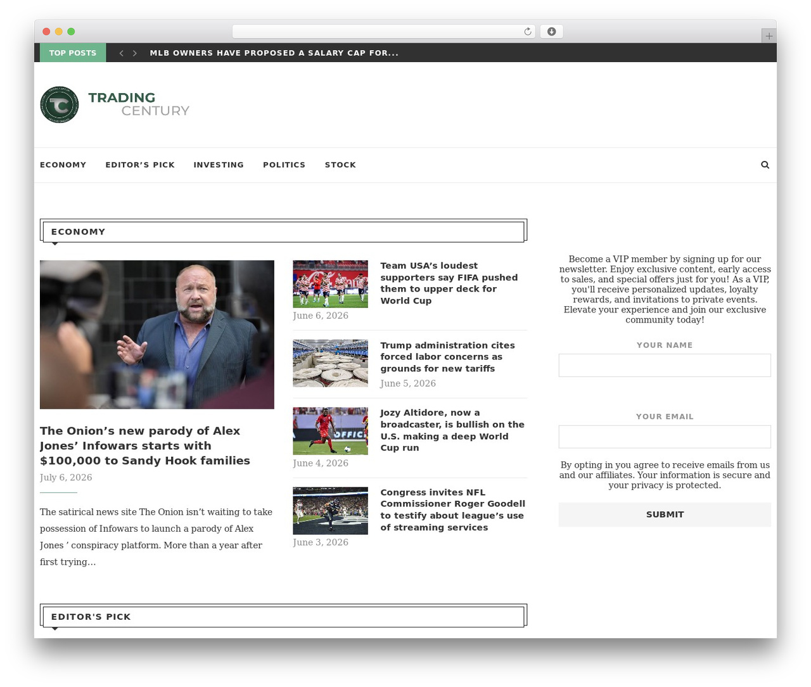Open the Team USA supporters FIFA article
The height and width of the screenshot is (687, 811).
pyautogui.click(x=449, y=283)
